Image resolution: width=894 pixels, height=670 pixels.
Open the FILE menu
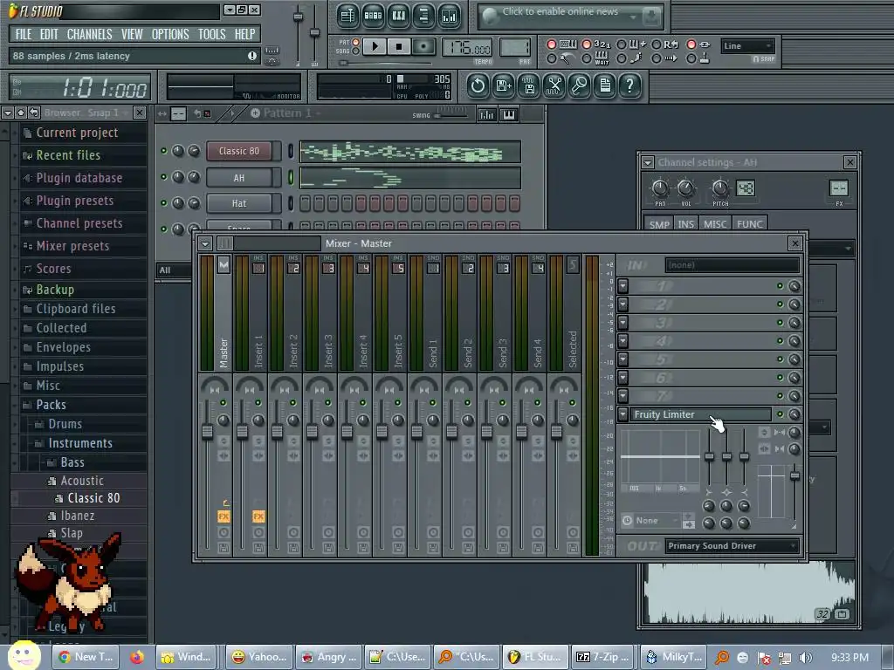(24, 34)
